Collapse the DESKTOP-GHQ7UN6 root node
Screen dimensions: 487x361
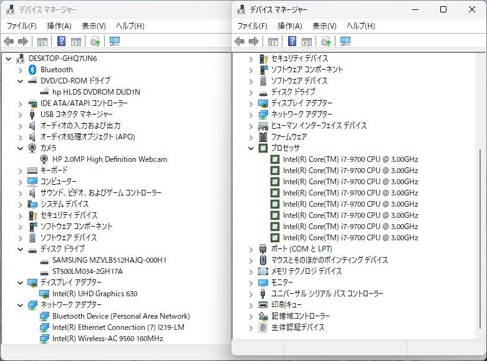(9, 59)
